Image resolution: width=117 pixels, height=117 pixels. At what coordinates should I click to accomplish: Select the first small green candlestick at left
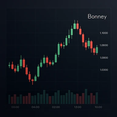click(9, 66)
